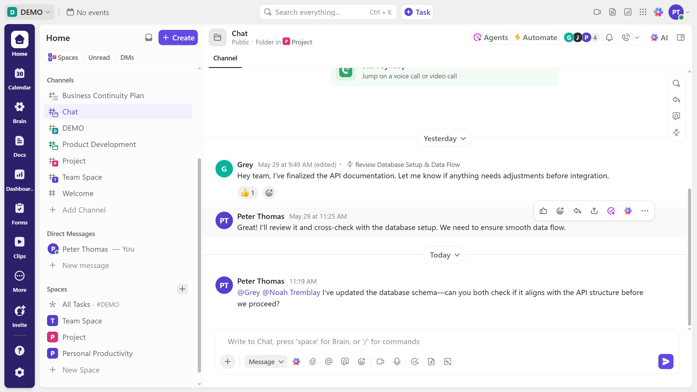The image size is (697, 392).
Task: Open the Clips section in the sidebar
Action: [19, 247]
